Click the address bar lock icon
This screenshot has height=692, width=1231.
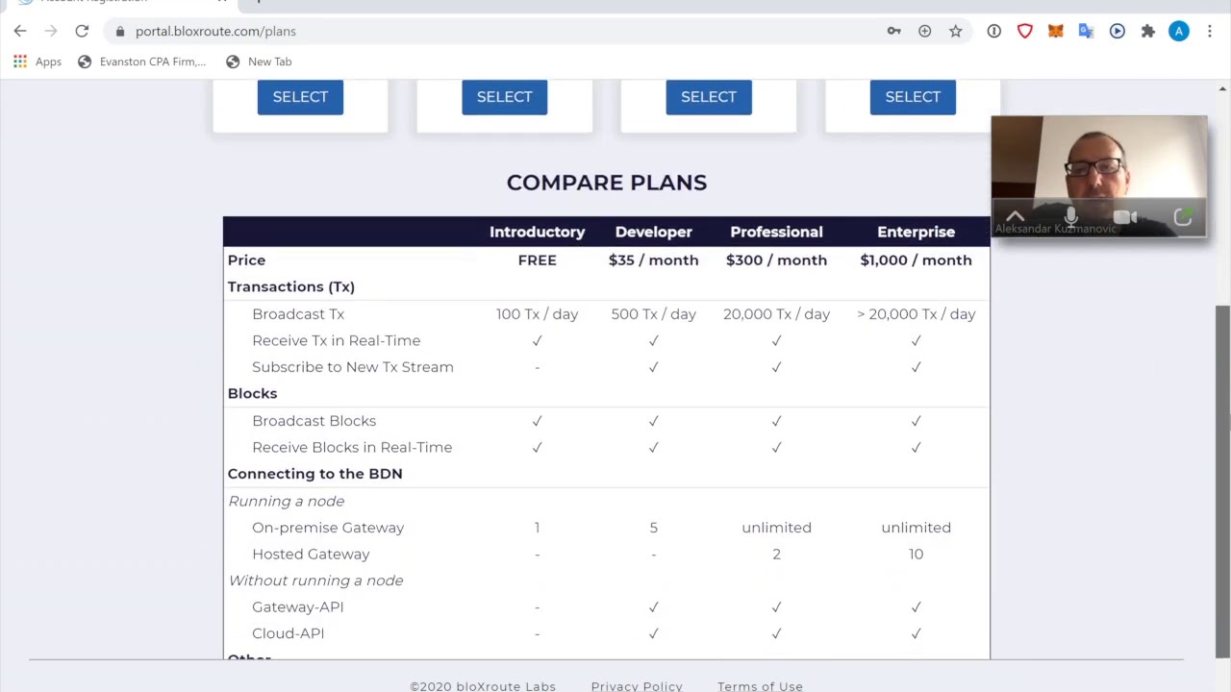pyautogui.click(x=120, y=32)
